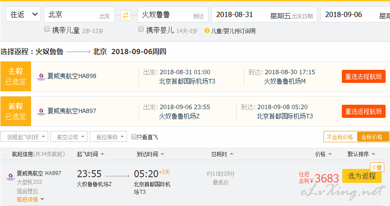This screenshot has height=206, width=390.
Task: Click the child/infant booking info icon
Action: (207, 31)
